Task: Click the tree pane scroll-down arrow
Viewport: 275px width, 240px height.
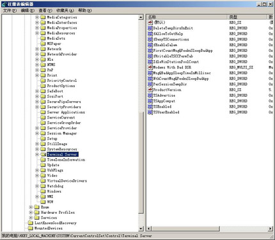Action: click(141, 228)
